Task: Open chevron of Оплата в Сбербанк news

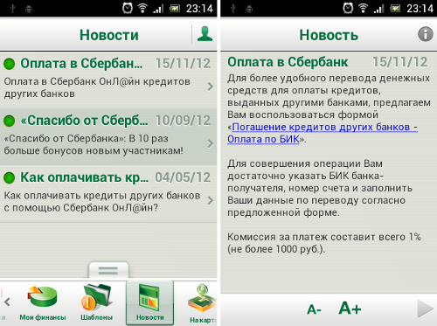Action: click(211, 87)
